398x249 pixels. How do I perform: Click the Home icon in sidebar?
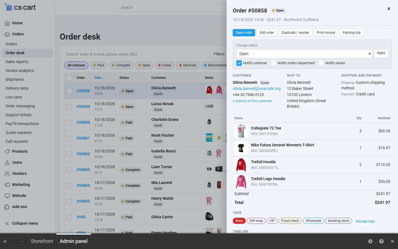[7, 23]
